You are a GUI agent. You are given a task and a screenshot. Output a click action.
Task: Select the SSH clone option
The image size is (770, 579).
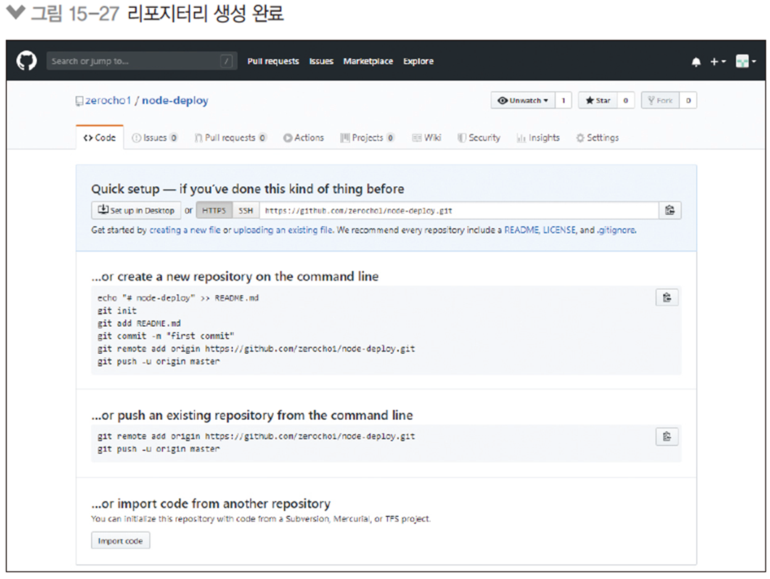click(x=246, y=210)
